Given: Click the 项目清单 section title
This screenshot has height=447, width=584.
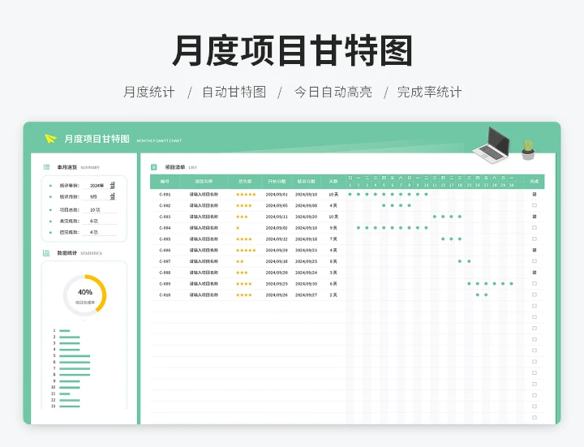Looking at the screenshot, I should tap(175, 167).
